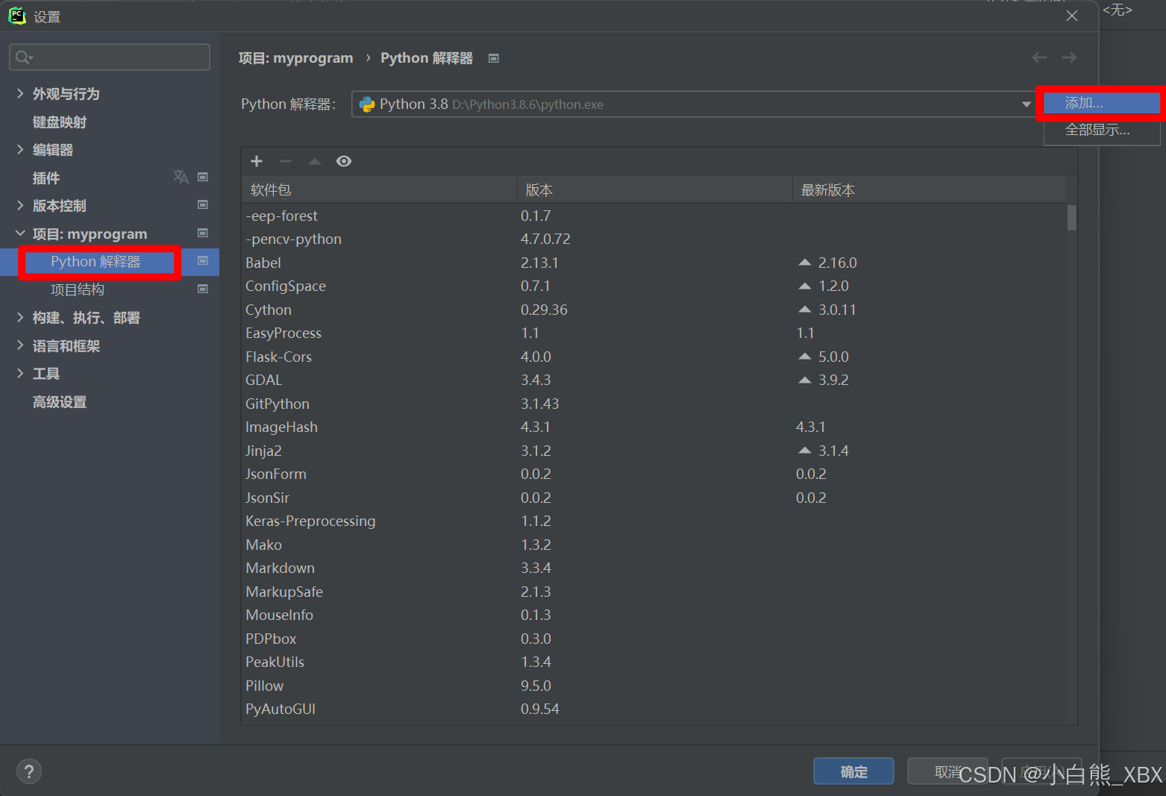The image size is (1166, 796).
Task: Select the MouseInfo package row
Action: coord(654,615)
